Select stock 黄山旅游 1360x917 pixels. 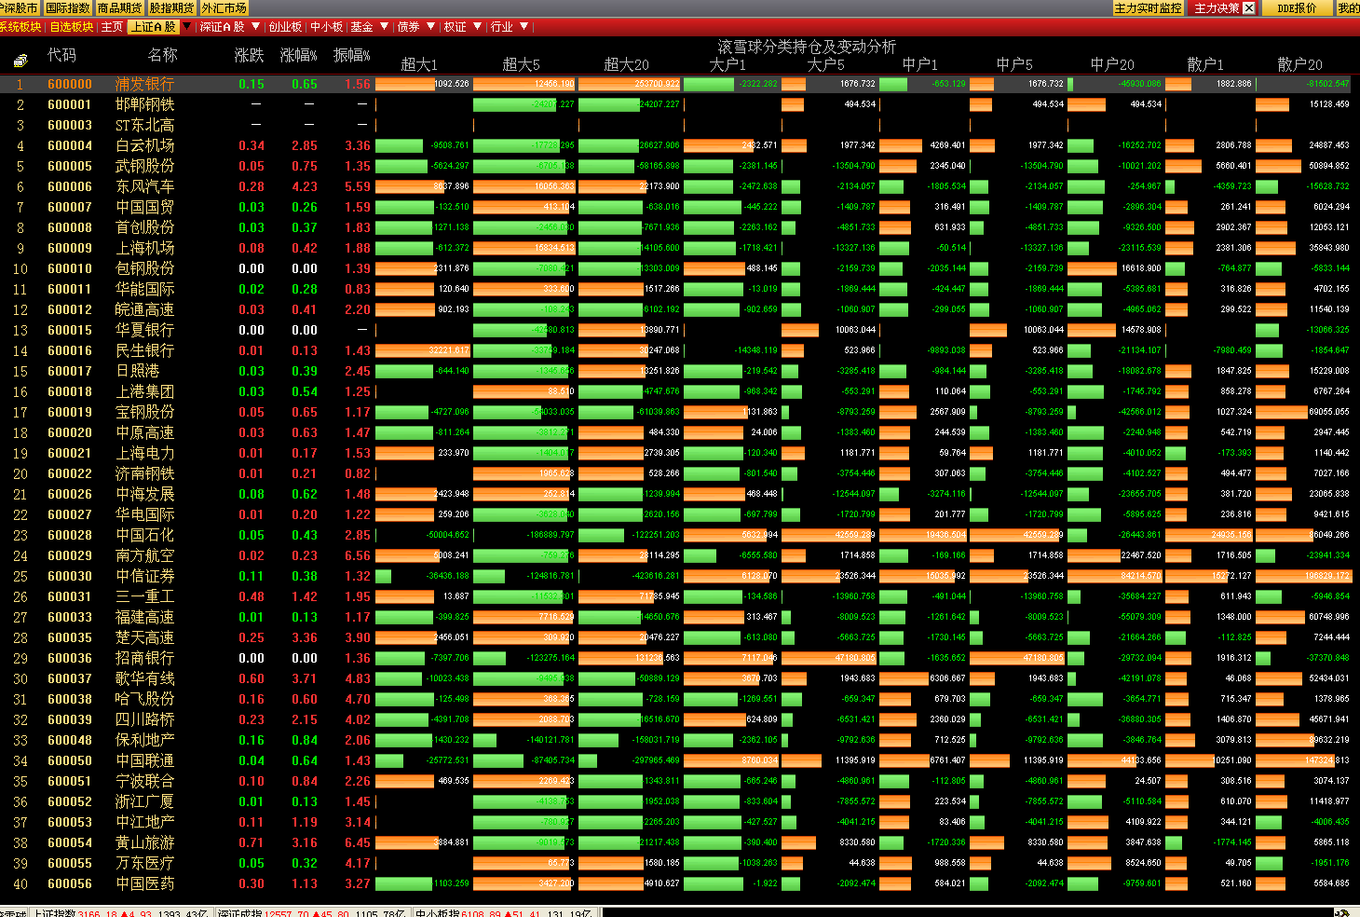(144, 842)
